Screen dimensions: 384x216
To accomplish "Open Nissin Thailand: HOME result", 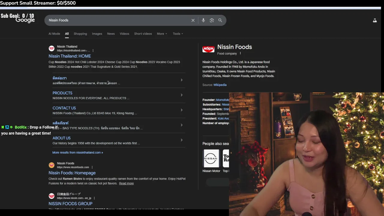I will coord(70,56).
